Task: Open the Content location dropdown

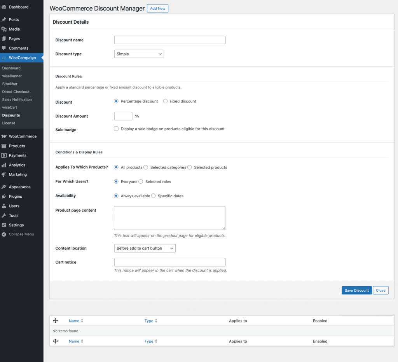Action: tap(145, 248)
